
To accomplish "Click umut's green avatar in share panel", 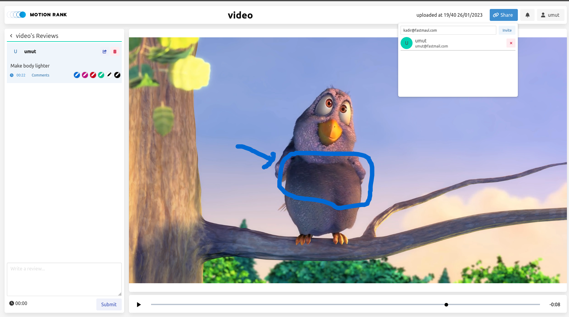I will 407,43.
